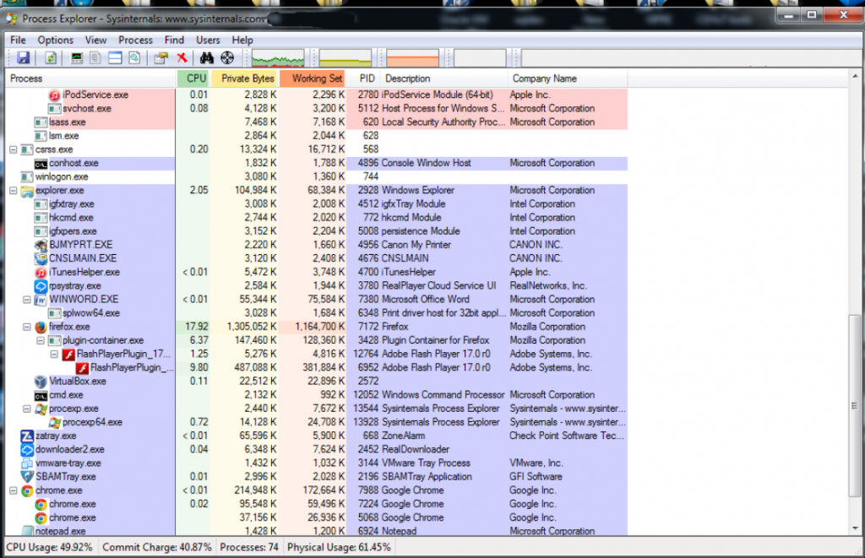Select the VirtualBox.exe process row
Image resolution: width=865 pixels, height=558 pixels.
77,382
